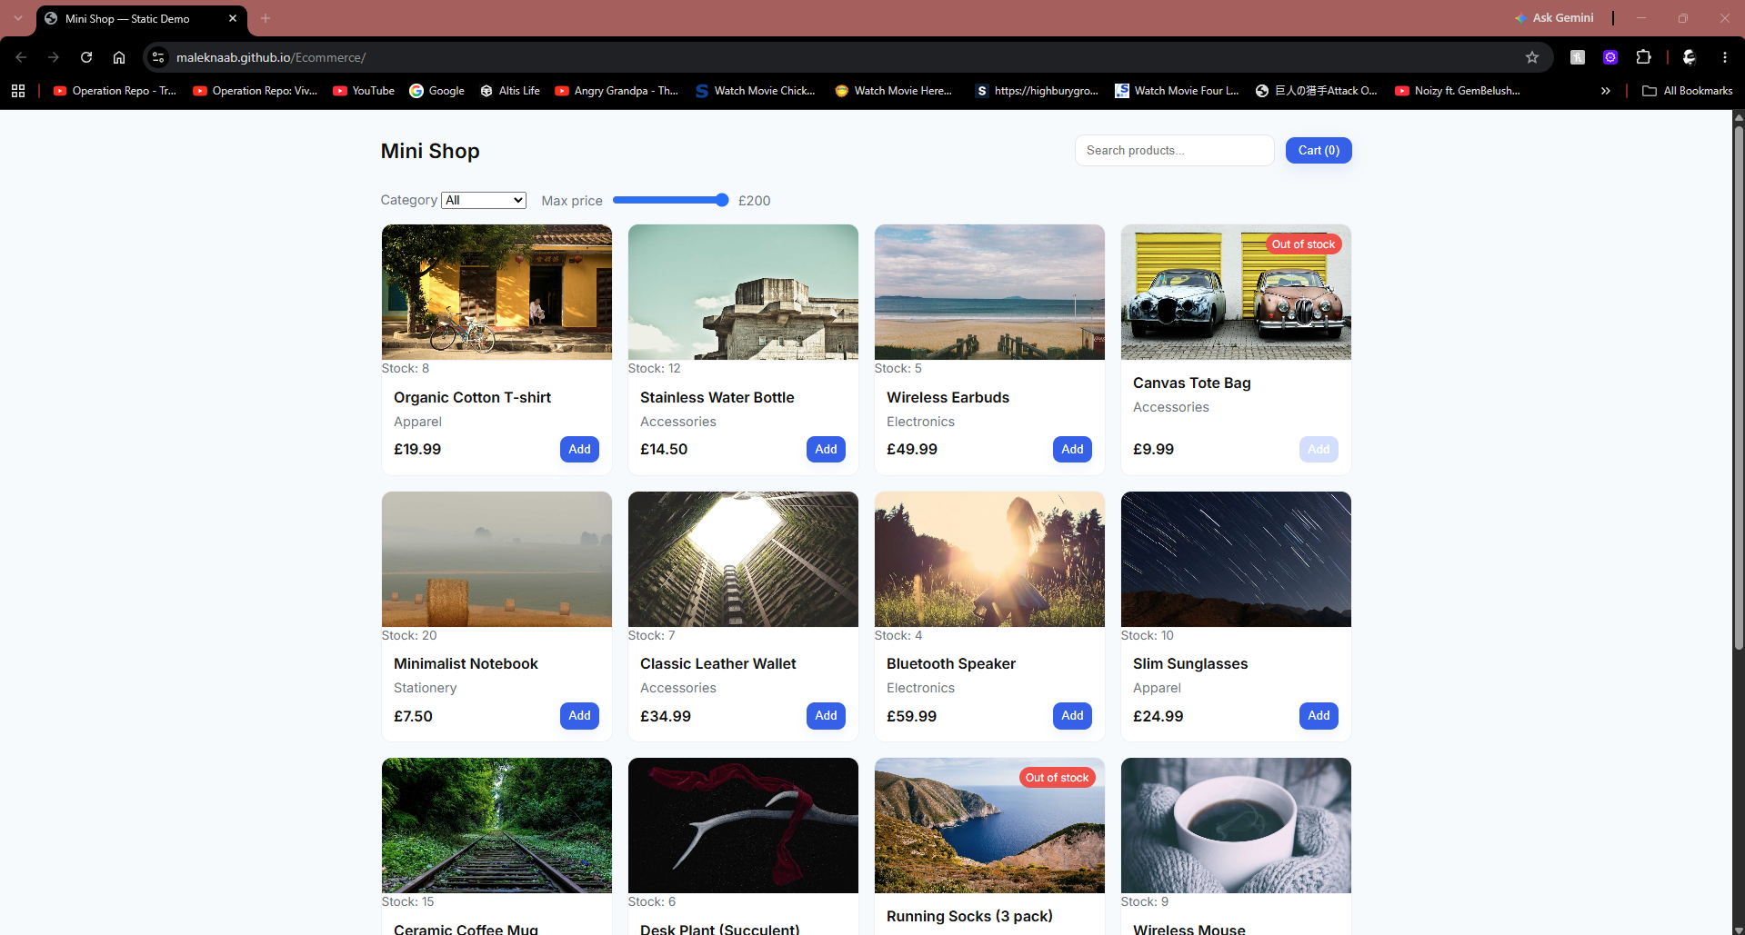Open the Altis Life bookmark

click(x=510, y=91)
